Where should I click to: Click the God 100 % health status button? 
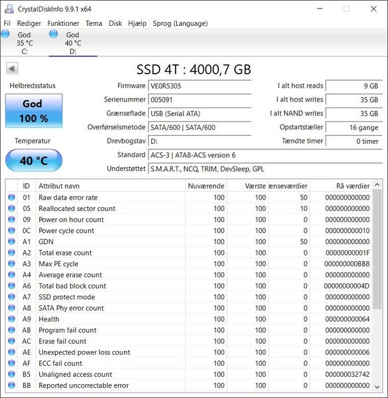(34, 111)
